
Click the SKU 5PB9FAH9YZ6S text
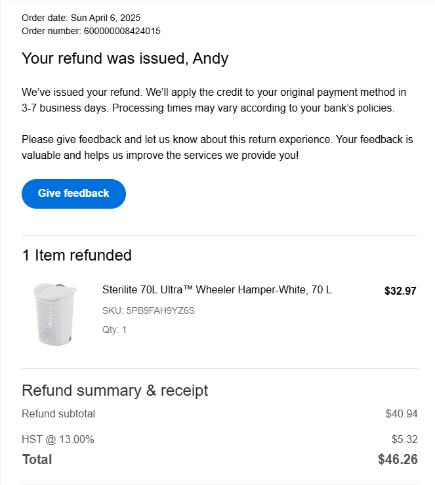pyautogui.click(x=148, y=310)
